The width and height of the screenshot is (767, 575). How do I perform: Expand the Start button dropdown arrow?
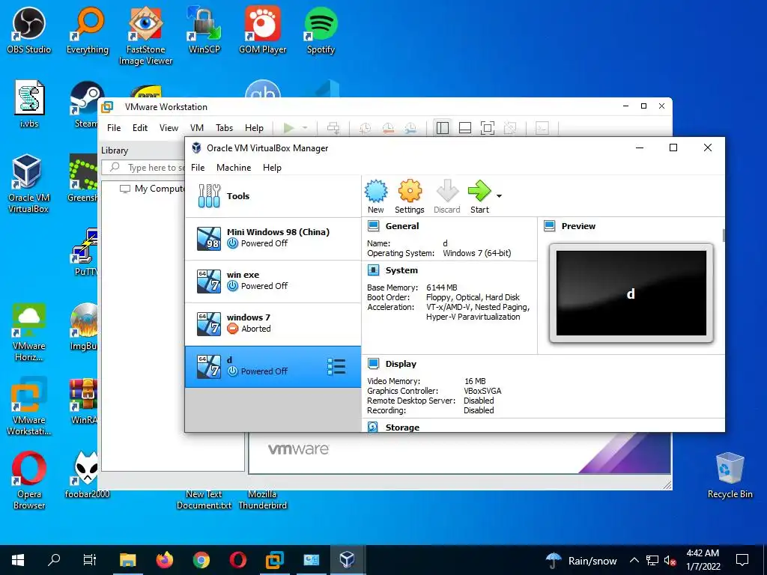coord(499,196)
